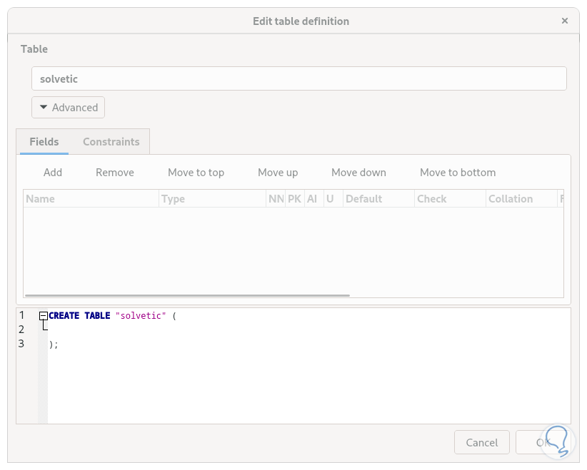Collapse the CREATE TABLE code fold marker
587x470 pixels.
[x=44, y=315]
